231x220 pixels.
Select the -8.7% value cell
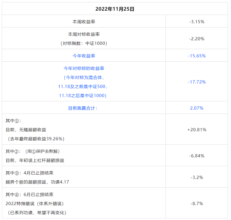click(197, 203)
